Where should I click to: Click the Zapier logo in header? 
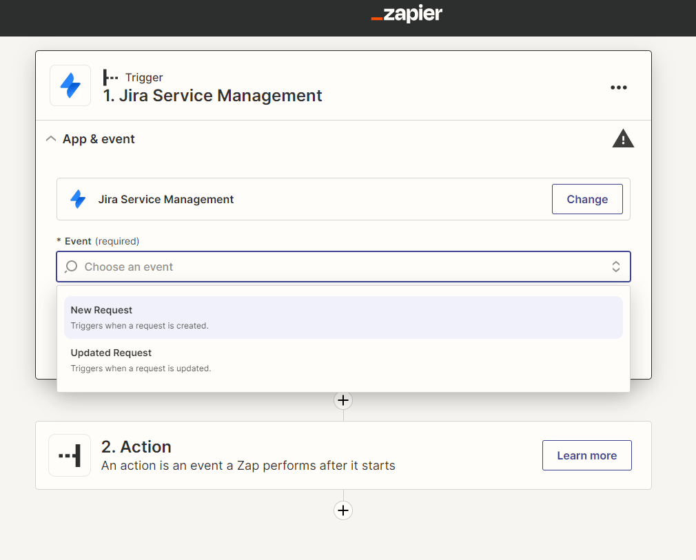coord(407,14)
